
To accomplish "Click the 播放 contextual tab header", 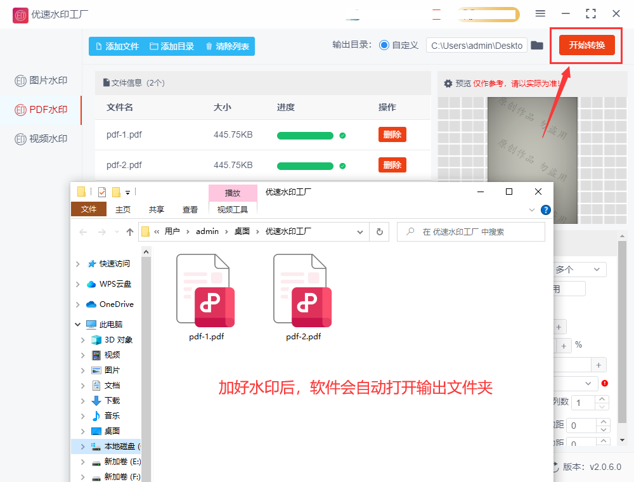I will point(233,193).
